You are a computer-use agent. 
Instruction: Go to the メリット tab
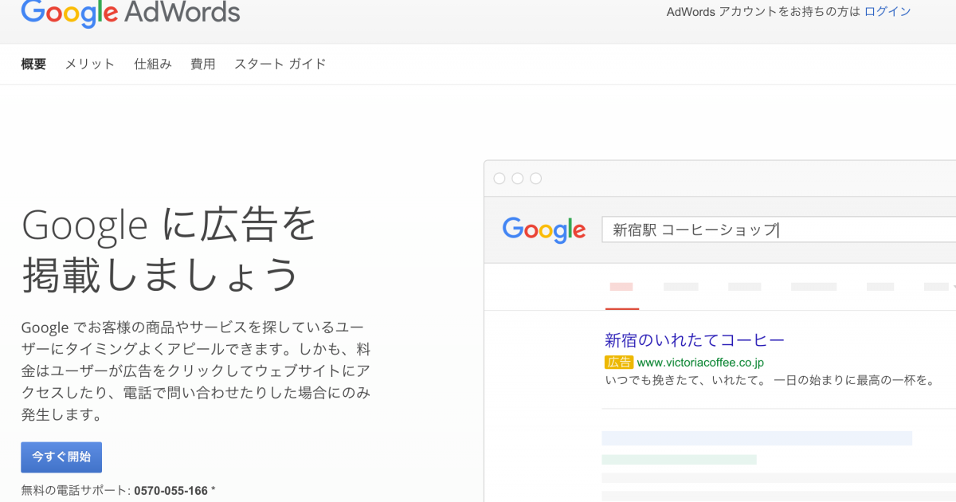click(x=90, y=64)
